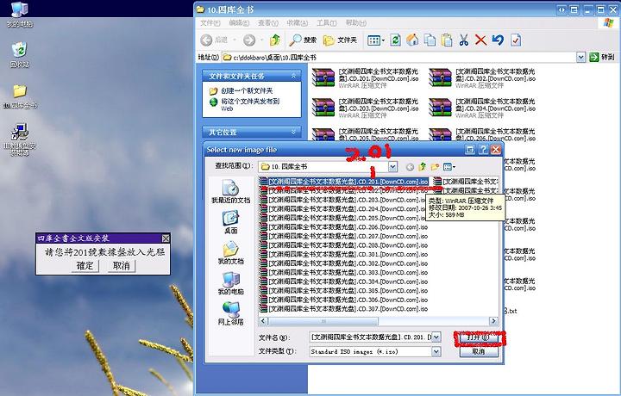
Task: Click Properties checkmark icon in Explorer toolbar
Action: click(x=515, y=40)
